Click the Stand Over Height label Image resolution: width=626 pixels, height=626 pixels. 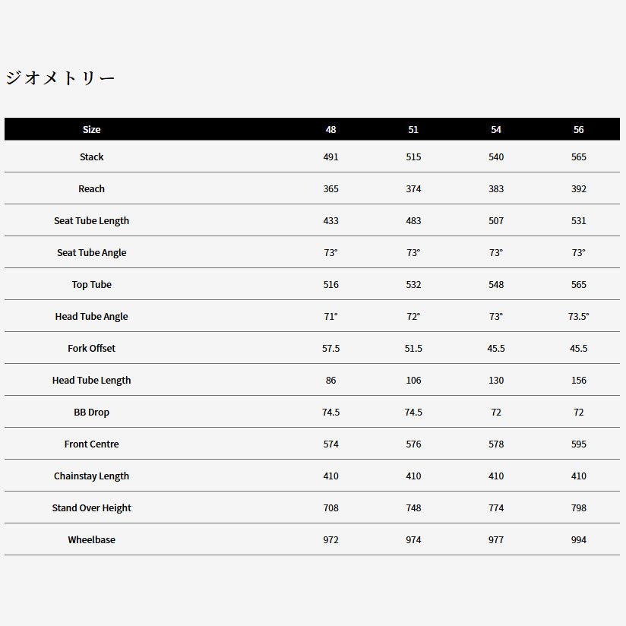pos(91,508)
